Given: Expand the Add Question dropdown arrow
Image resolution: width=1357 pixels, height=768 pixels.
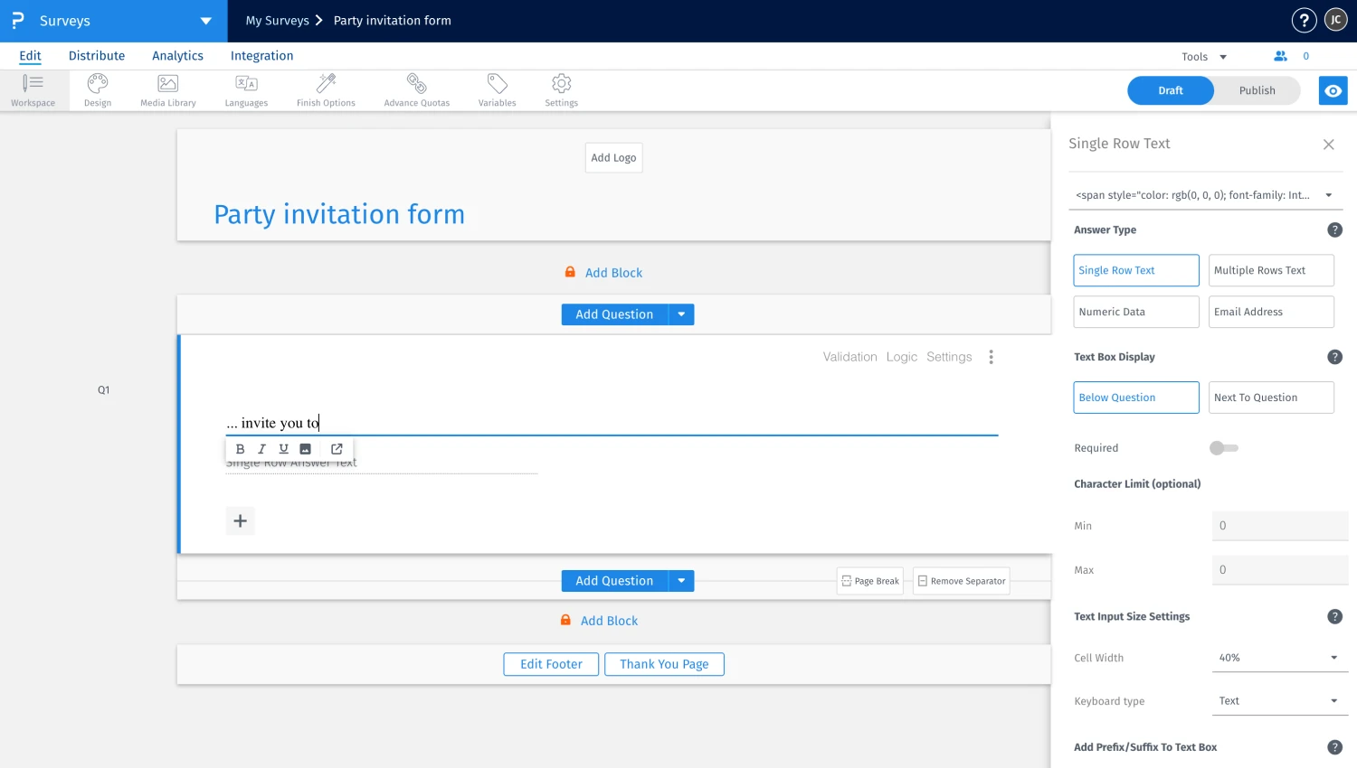Looking at the screenshot, I should coord(681,314).
